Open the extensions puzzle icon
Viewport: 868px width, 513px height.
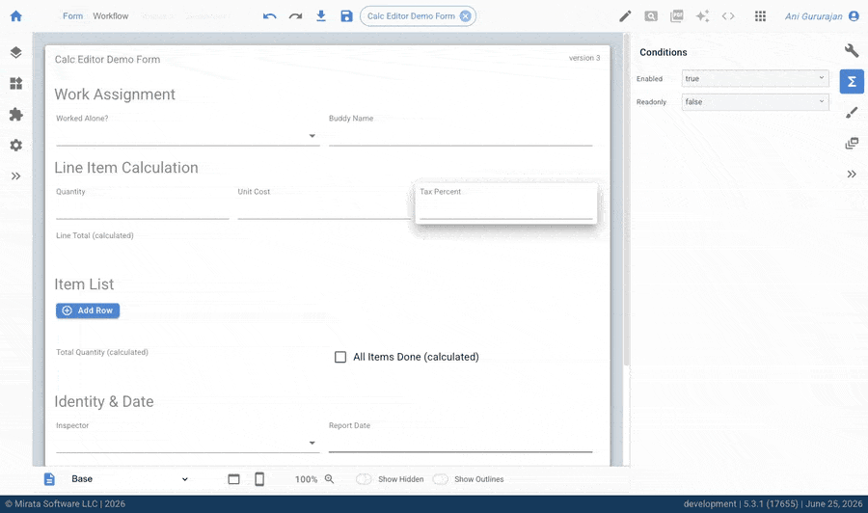16,115
